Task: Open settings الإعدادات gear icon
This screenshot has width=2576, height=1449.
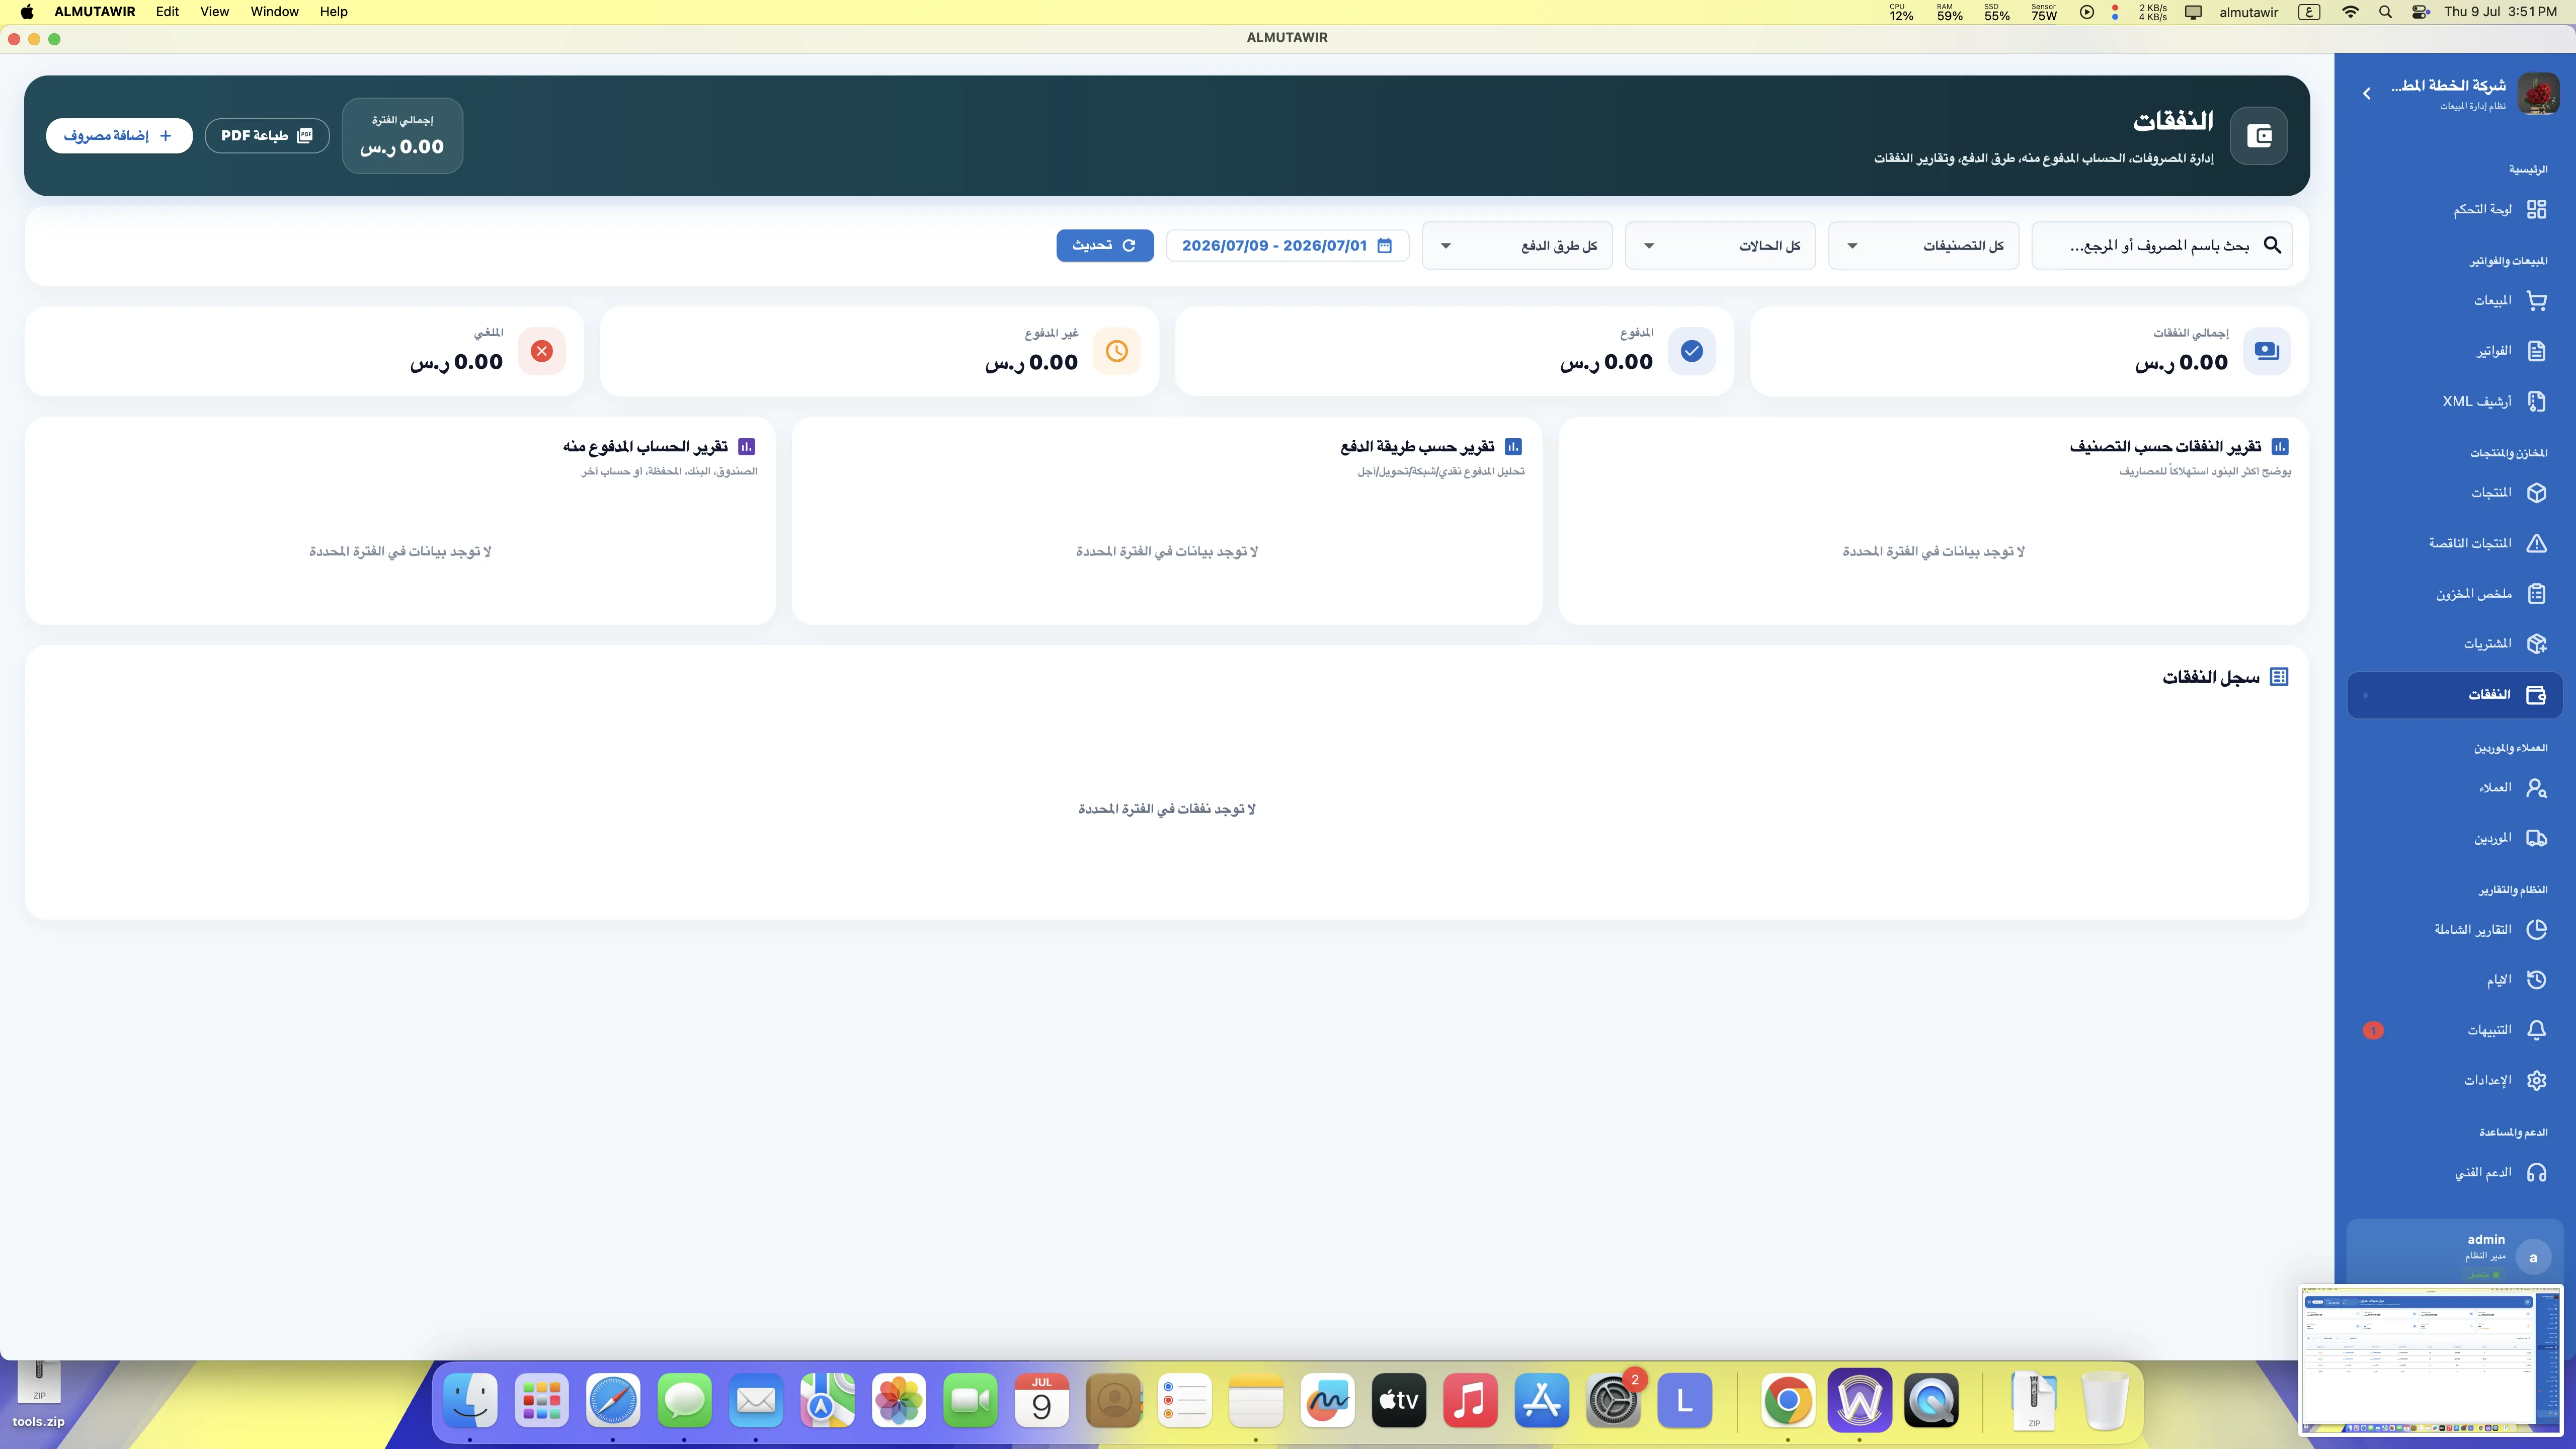Action: point(2536,1081)
